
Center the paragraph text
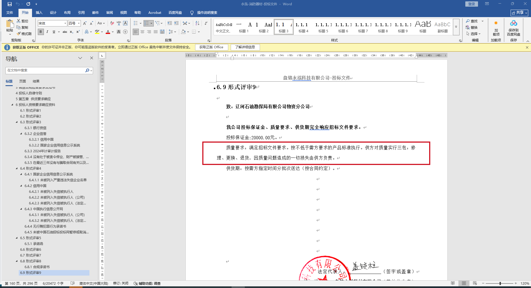tap(142, 32)
